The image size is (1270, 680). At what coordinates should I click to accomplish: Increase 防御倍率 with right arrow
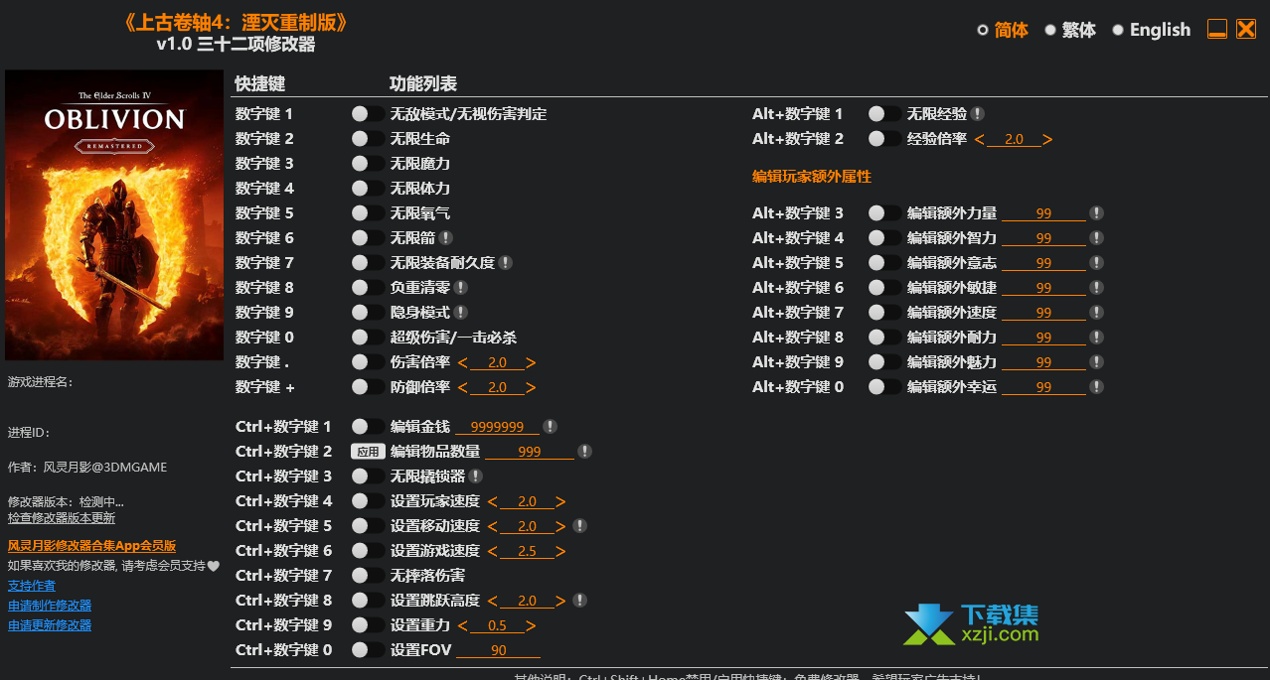pos(531,387)
